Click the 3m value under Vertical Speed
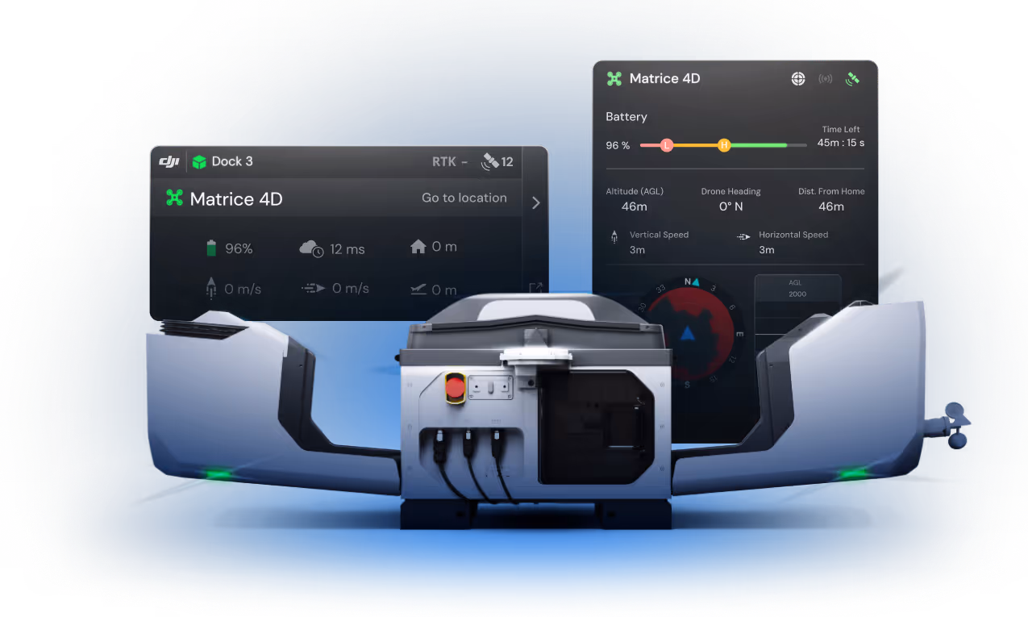 point(637,250)
